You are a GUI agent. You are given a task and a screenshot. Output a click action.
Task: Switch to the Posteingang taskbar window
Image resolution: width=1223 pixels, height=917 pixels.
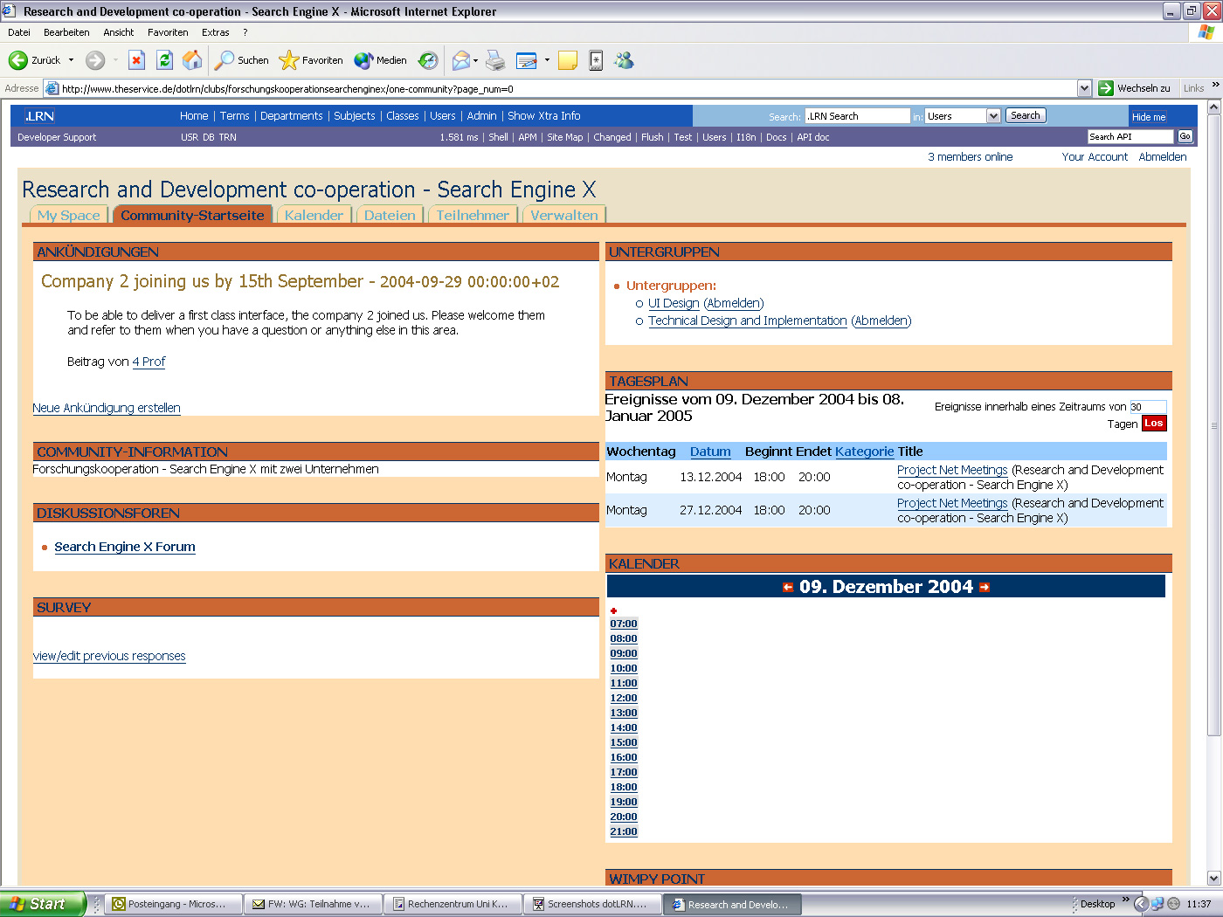tap(172, 903)
